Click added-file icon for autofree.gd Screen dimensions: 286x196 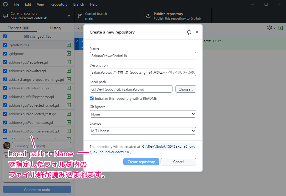tap(69, 62)
